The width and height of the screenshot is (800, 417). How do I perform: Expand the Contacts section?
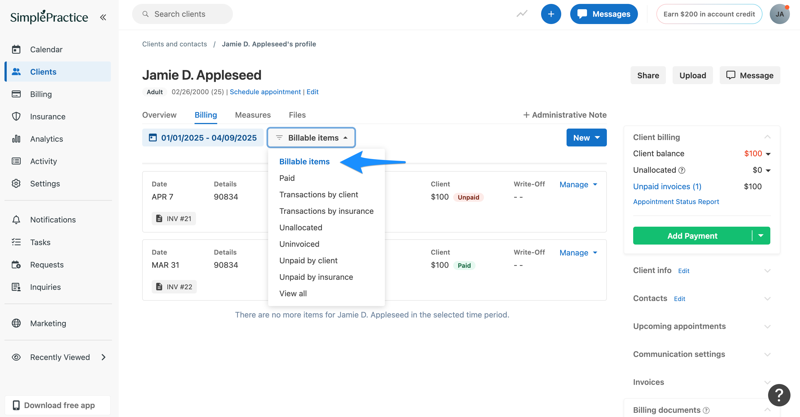[x=767, y=298]
